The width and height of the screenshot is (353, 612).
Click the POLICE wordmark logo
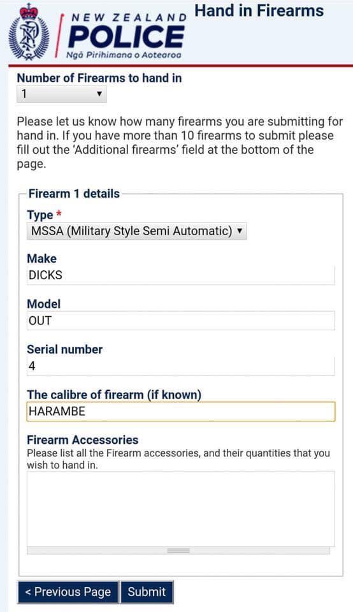[x=126, y=36]
